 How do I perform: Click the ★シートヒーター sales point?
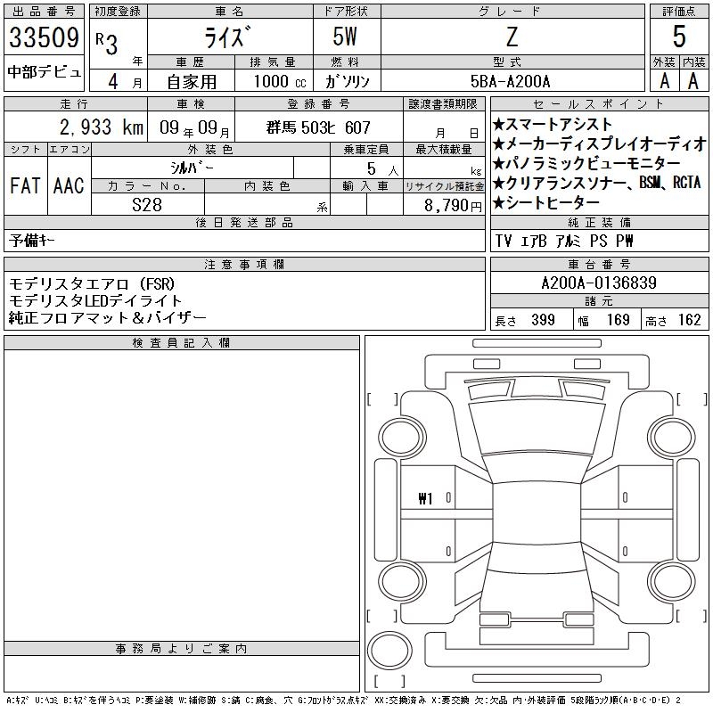[x=546, y=202]
